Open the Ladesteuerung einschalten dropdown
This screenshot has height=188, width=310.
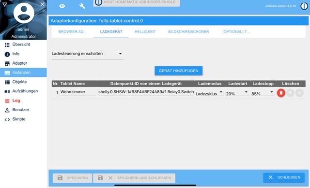[x=87, y=54]
